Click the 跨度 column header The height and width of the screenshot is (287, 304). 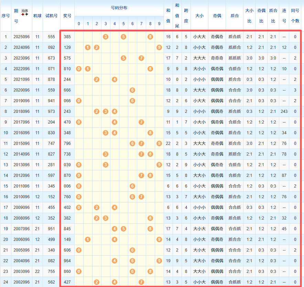coord(186,15)
